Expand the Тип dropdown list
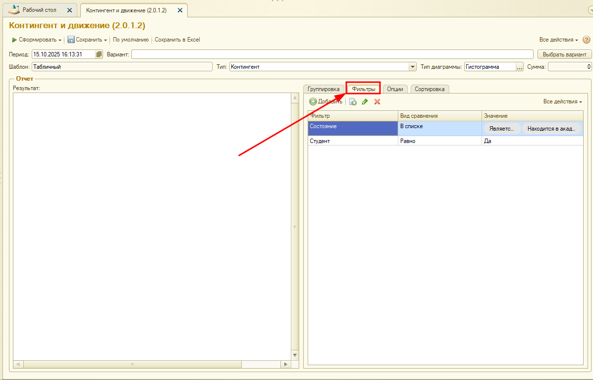593x380 pixels. tap(412, 67)
